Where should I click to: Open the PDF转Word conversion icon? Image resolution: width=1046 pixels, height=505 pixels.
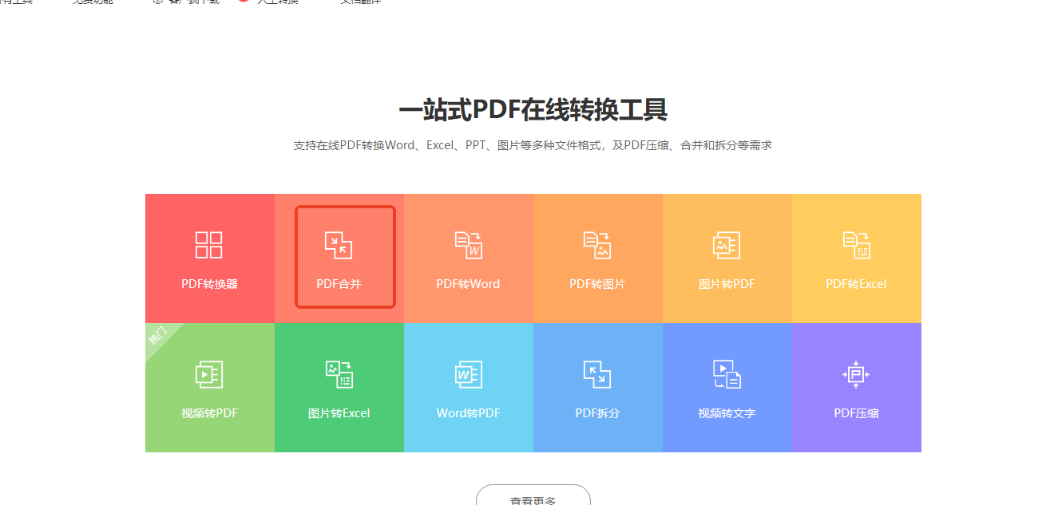click(x=468, y=245)
